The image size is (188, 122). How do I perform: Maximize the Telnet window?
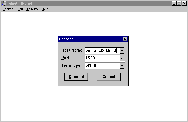tap(179, 3)
